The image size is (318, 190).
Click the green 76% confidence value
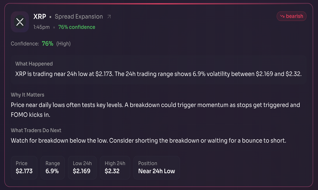click(48, 44)
